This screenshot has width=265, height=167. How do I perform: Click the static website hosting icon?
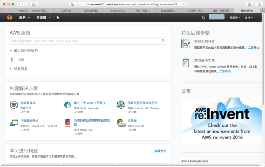point(14,123)
